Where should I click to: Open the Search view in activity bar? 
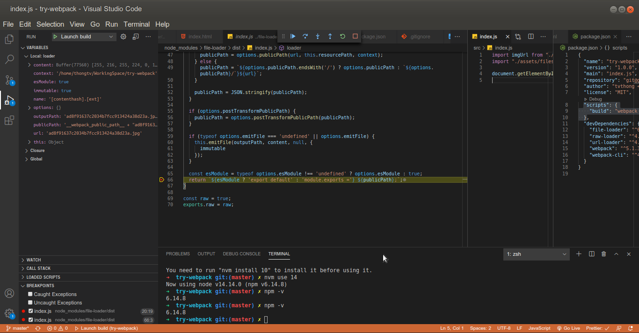tap(9, 59)
